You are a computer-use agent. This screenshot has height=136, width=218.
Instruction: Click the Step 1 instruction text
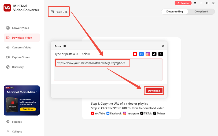[120, 104]
